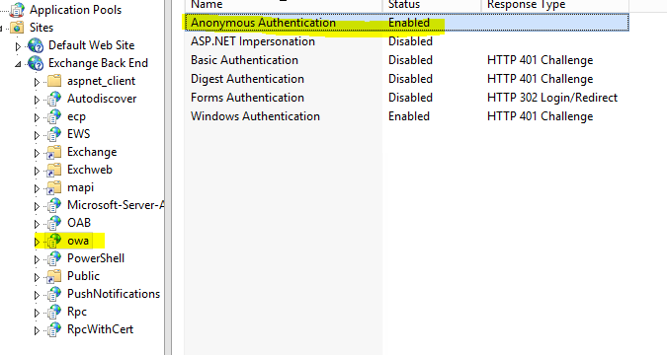This screenshot has height=355, width=667.
Task: Expand the owa tree node
Action: coord(37,242)
